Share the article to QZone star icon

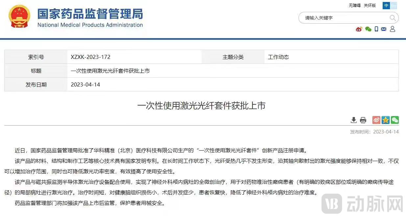(385, 120)
